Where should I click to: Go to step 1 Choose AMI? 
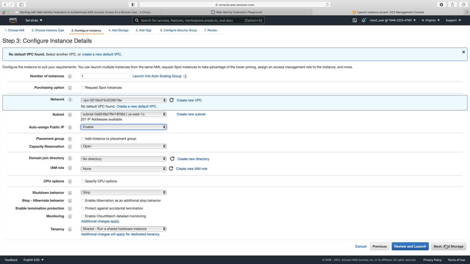pos(15,30)
